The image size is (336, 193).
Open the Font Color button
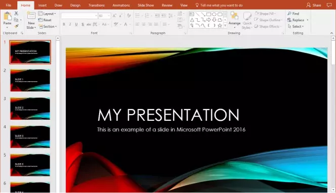tap(126, 24)
